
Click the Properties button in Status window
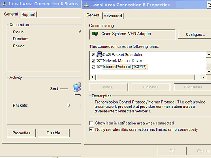click(x=22, y=133)
